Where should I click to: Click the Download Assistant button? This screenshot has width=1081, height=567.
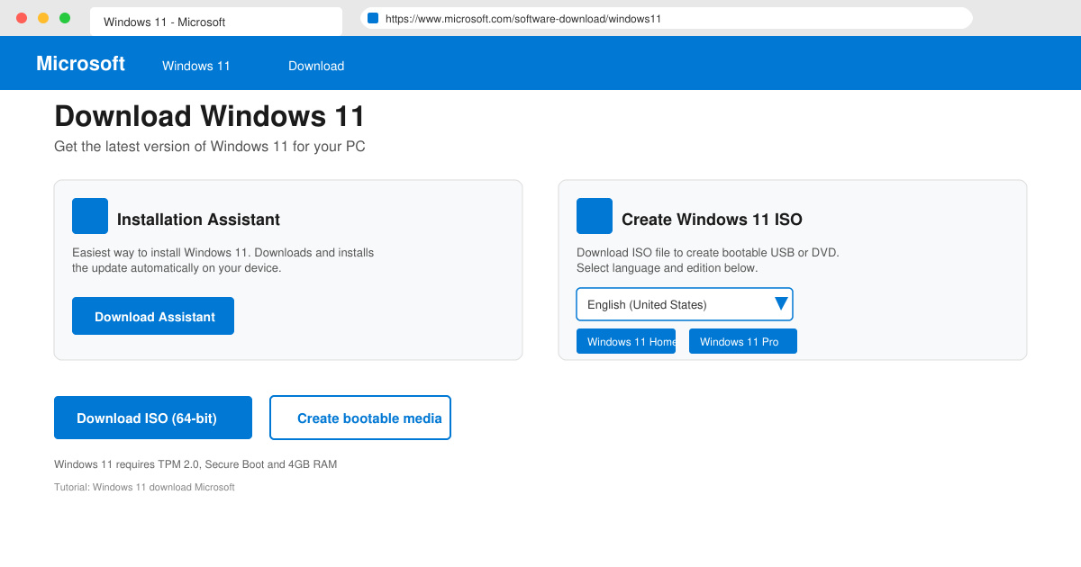[x=153, y=316]
